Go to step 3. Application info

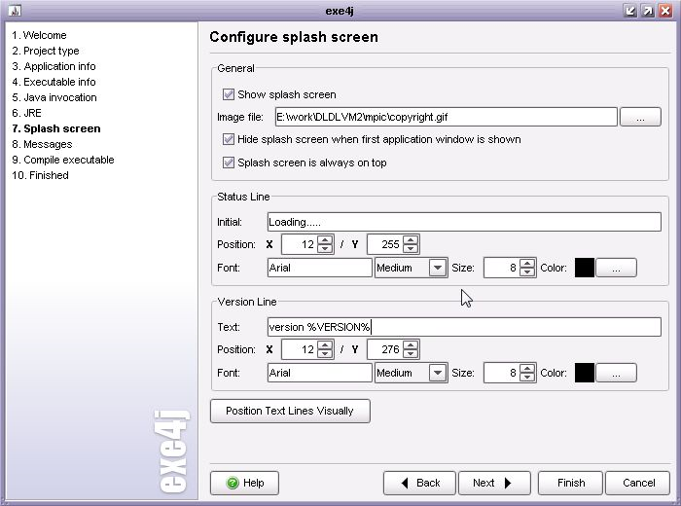[x=54, y=66]
